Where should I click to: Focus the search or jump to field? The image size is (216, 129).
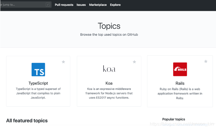pos(26,5)
